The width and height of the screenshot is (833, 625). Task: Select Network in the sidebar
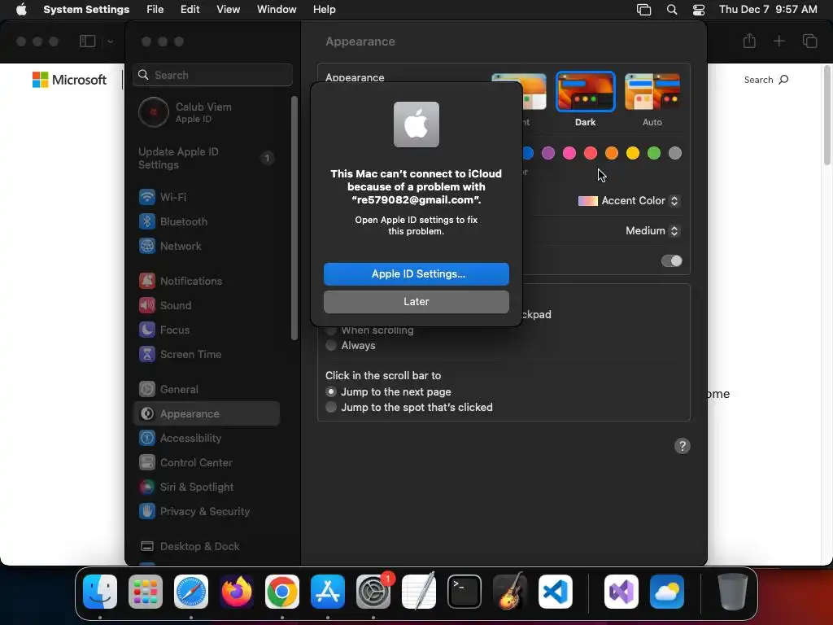(206, 246)
